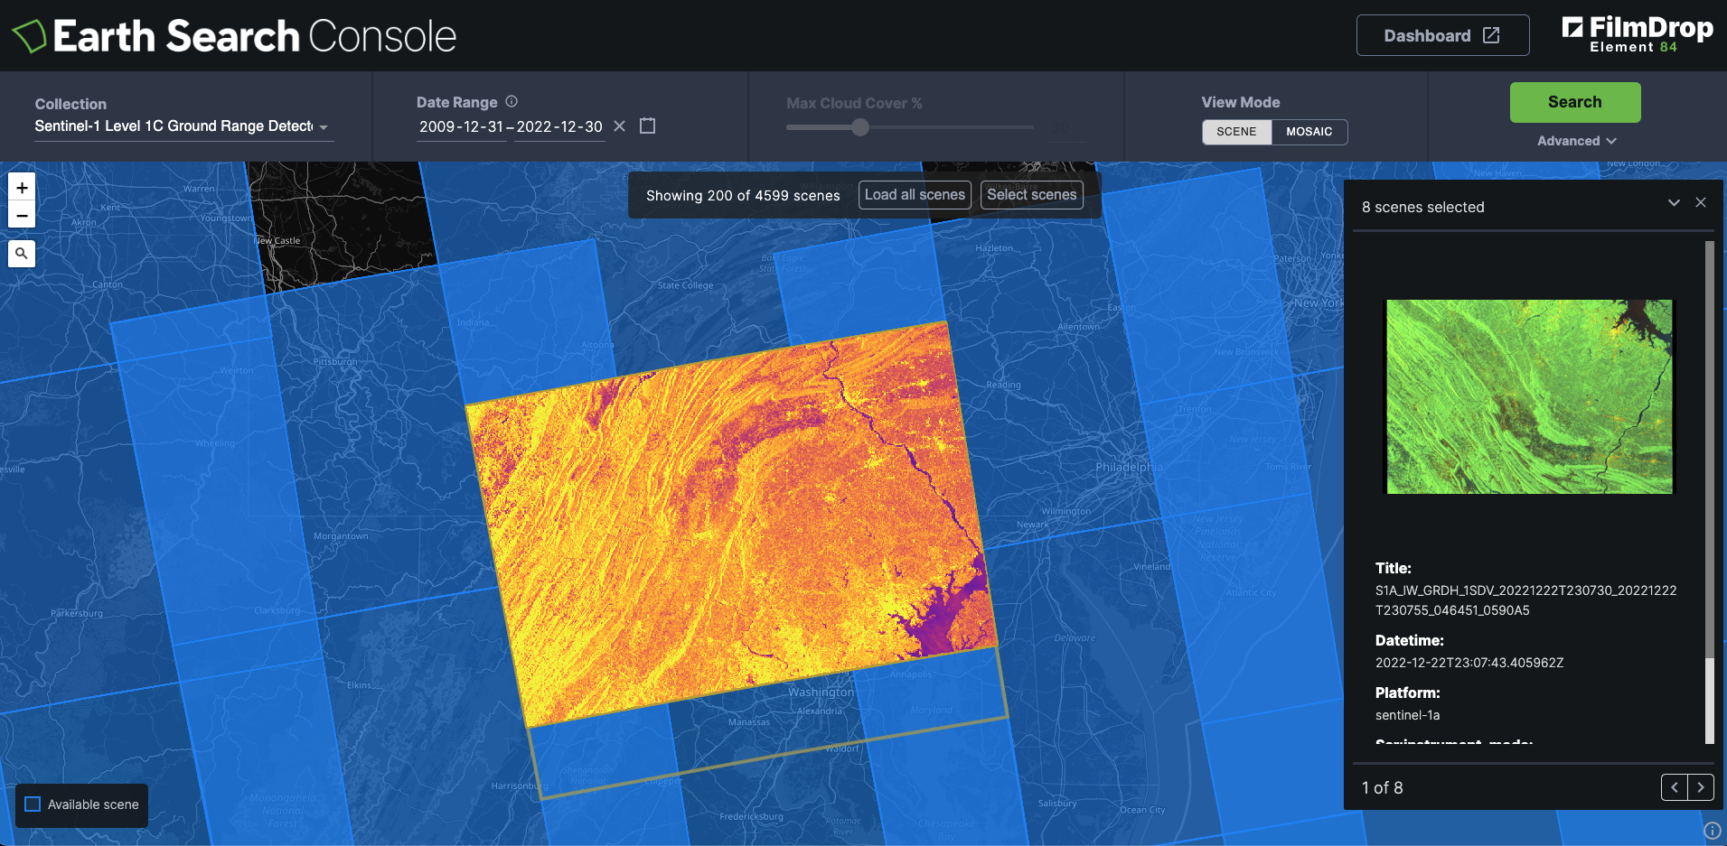Open the Dashboard link

tap(1442, 35)
